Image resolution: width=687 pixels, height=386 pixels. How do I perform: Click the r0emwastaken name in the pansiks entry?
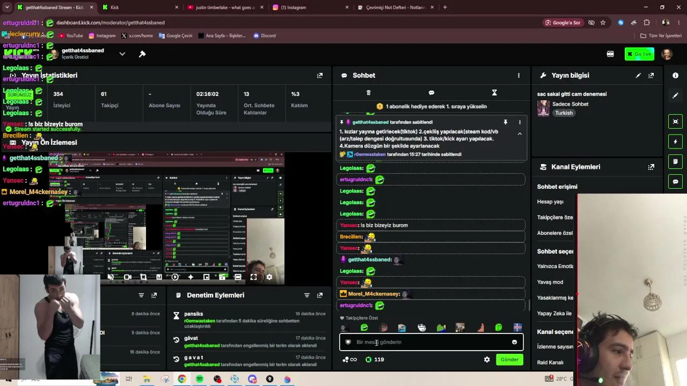[x=200, y=321]
